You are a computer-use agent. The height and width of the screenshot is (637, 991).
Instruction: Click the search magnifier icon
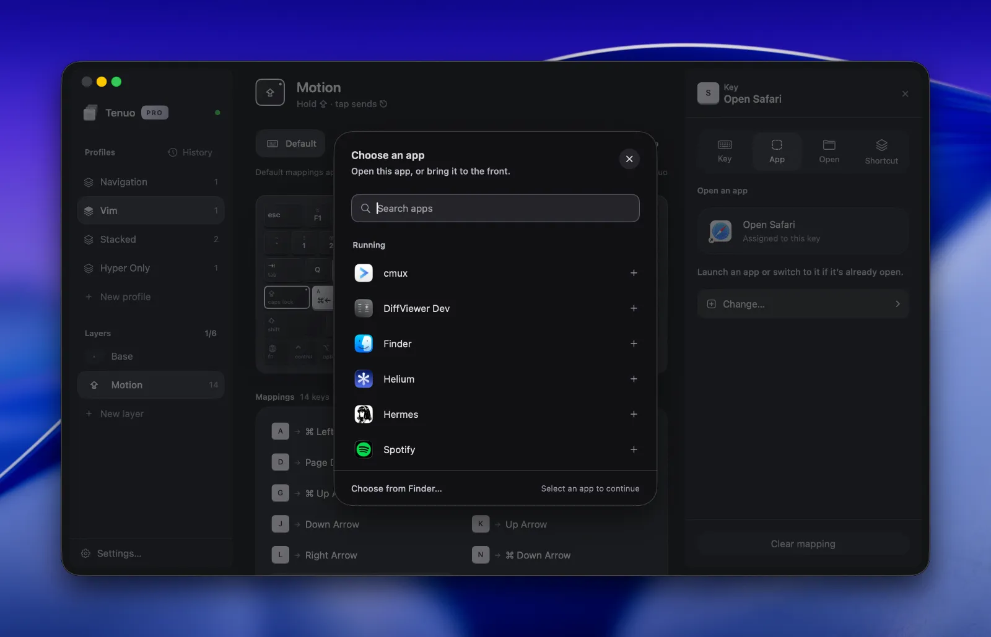(x=365, y=209)
